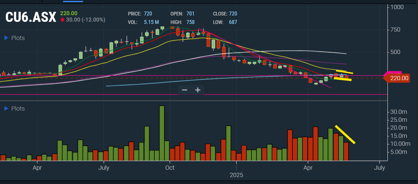This screenshot has width=418, height=184.
Task: Click the 30.00 (-12.00%) change value
Action: pyautogui.click(x=86, y=20)
